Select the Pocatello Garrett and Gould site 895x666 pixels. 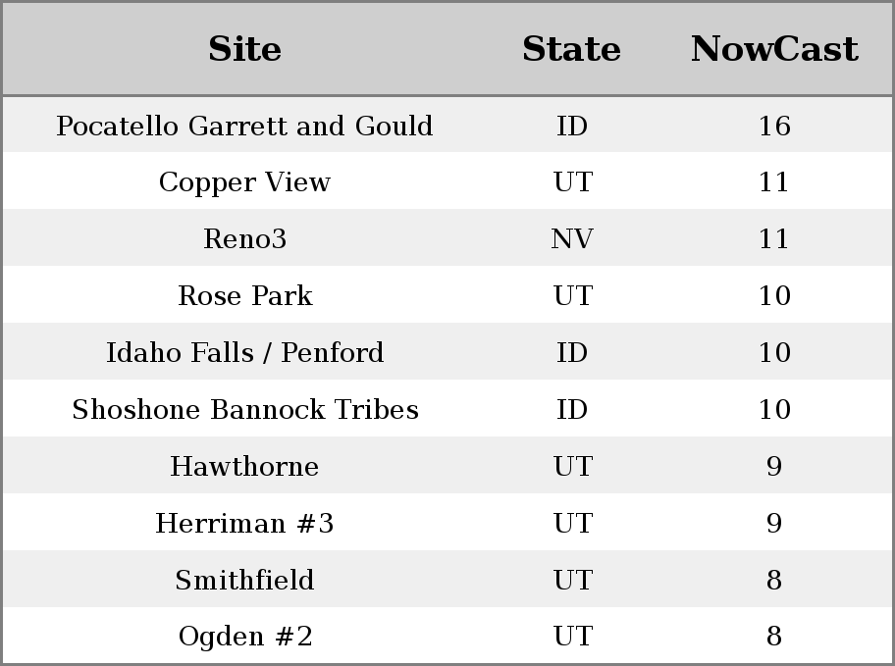click(244, 126)
